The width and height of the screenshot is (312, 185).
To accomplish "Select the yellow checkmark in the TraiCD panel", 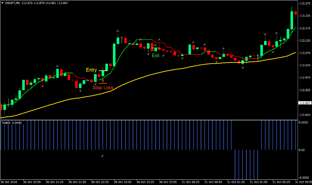I will 103,155.
